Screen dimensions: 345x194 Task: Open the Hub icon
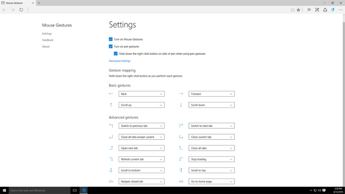point(309,10)
